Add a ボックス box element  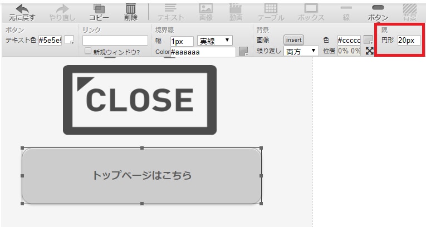[x=311, y=13]
